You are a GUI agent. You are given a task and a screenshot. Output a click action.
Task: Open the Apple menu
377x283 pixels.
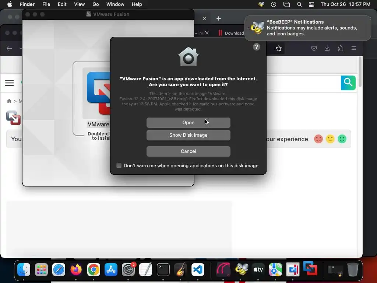10,4
